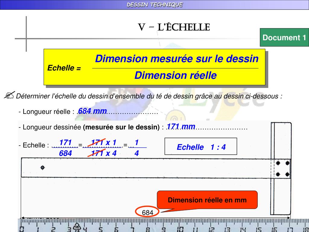Select the Longueur réelle label

46,112
